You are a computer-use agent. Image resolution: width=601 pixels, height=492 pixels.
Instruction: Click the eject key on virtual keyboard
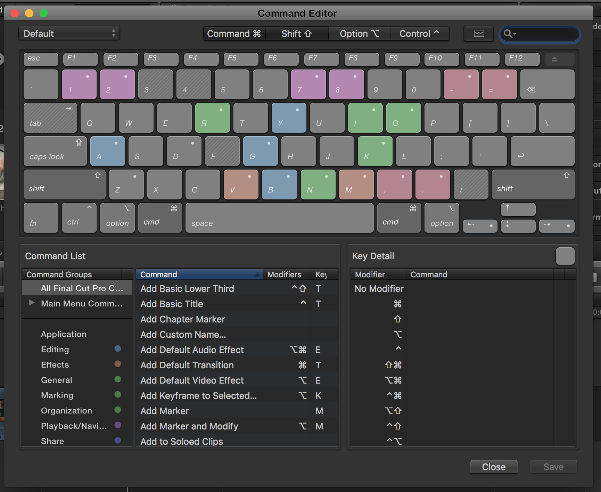pyautogui.click(x=560, y=59)
